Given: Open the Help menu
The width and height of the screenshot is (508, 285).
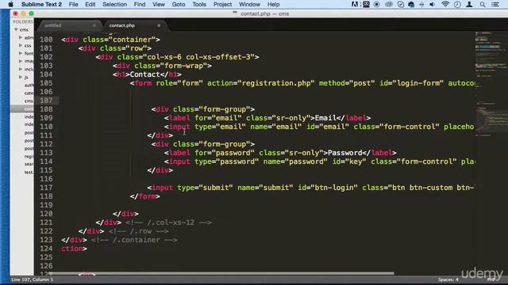Looking at the screenshot, I should [x=273, y=5].
